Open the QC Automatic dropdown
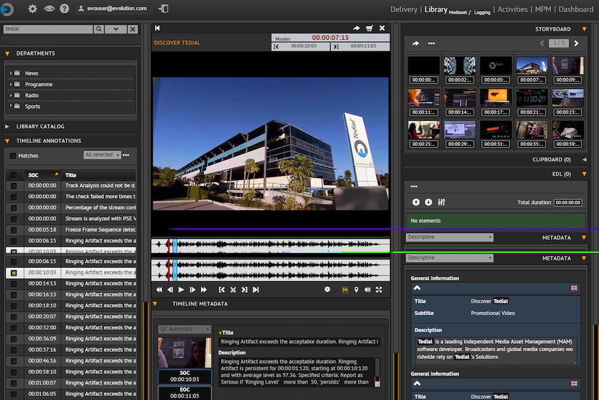Screen dimensions: 599x400 [184, 329]
